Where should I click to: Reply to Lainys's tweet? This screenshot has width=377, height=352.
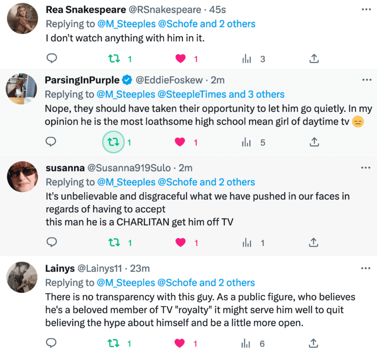51,344
